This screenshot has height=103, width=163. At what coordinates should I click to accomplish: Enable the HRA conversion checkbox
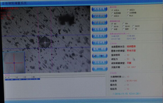[123, 24]
